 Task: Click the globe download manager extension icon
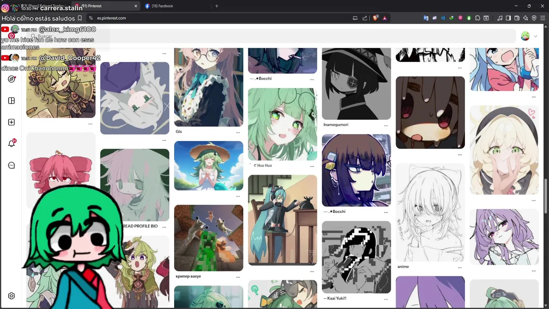[x=452, y=18]
